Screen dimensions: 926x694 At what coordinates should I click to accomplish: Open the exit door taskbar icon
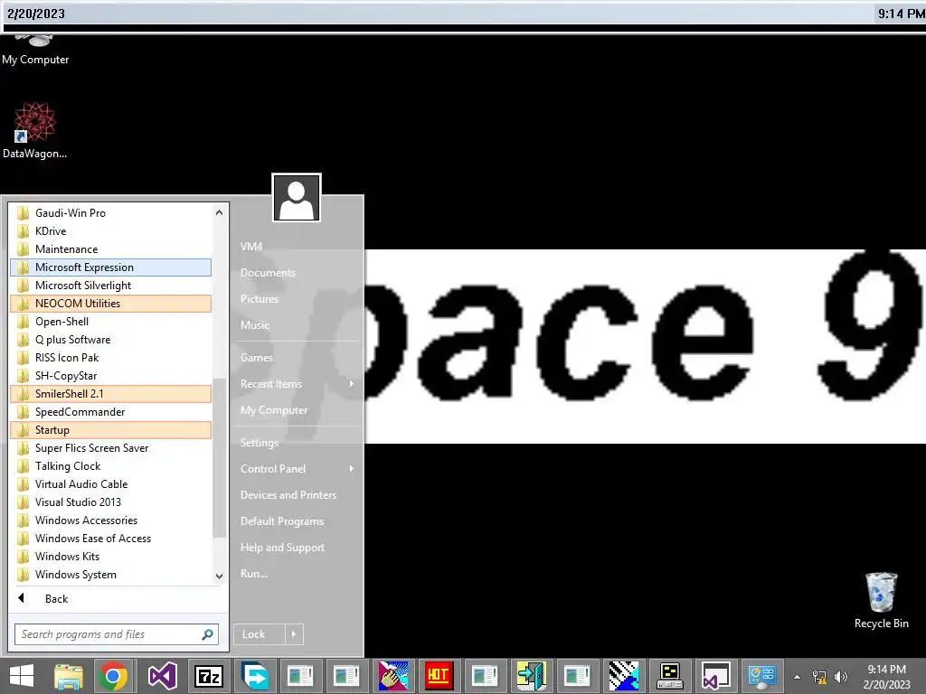[x=531, y=676]
